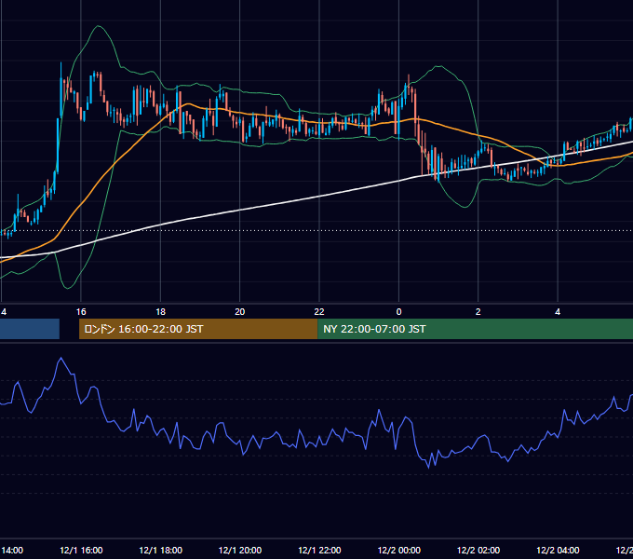Click the 12/1 22:00 date label
The width and height of the screenshot is (633, 559).
pos(319,550)
